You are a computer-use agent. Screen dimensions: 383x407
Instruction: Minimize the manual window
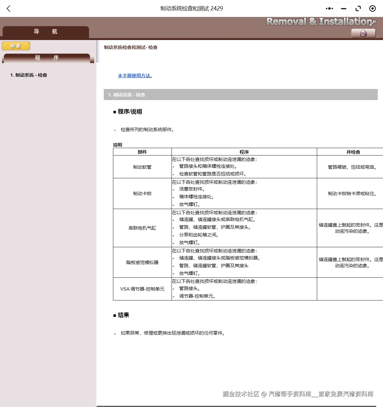[343, 8]
